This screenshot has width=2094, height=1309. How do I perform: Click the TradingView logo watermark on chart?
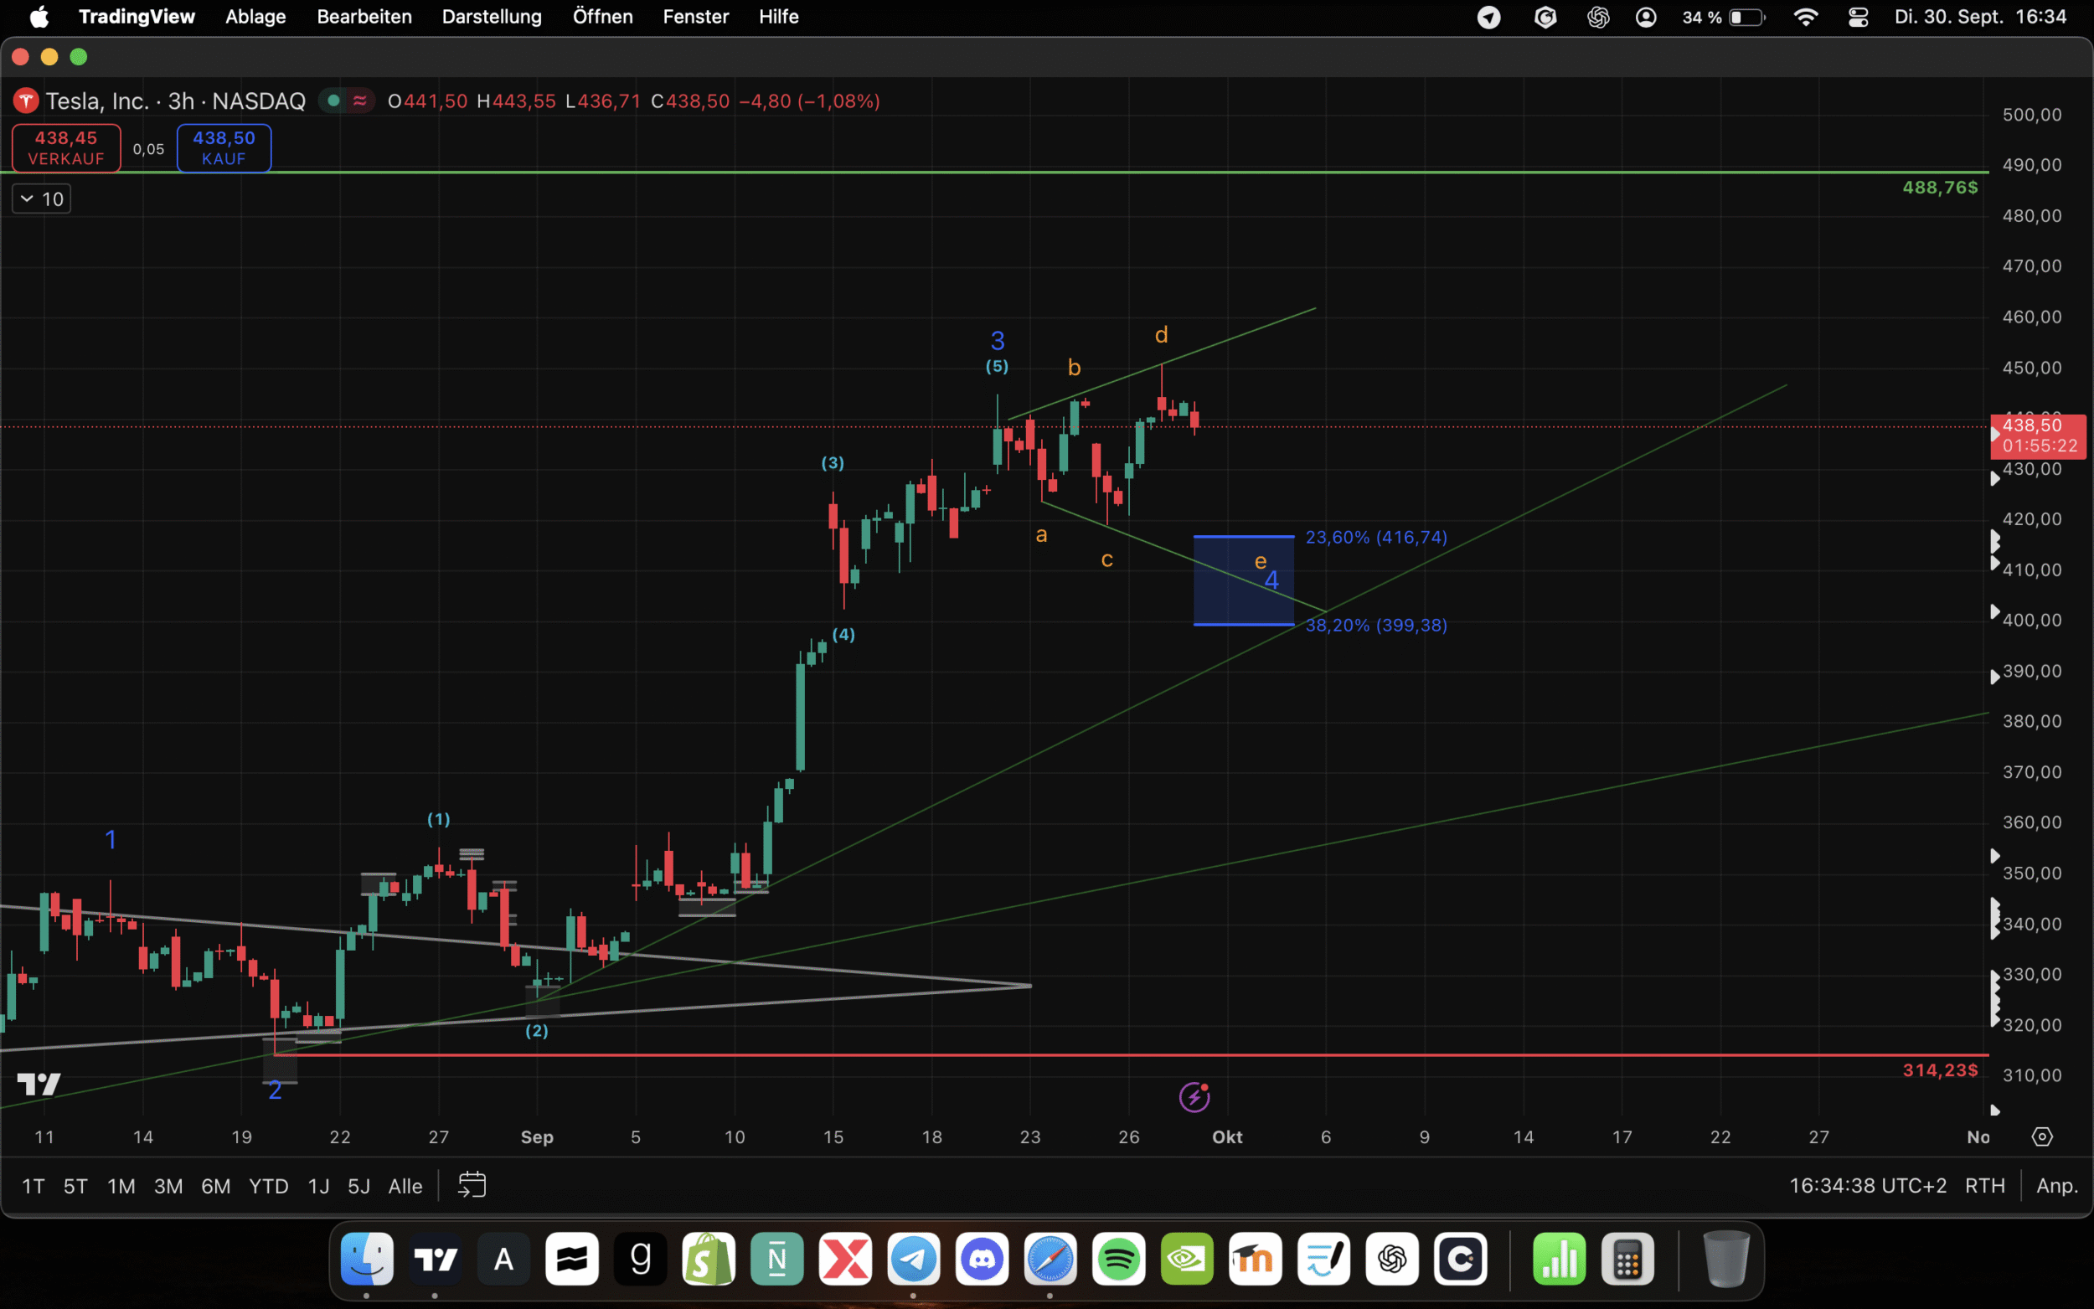coord(39,1084)
